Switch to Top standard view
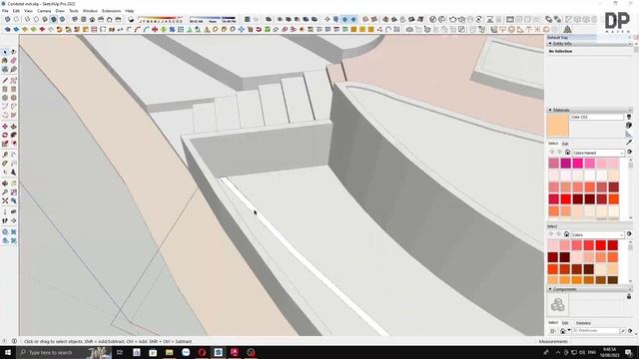The width and height of the screenshot is (639, 359). point(84,19)
